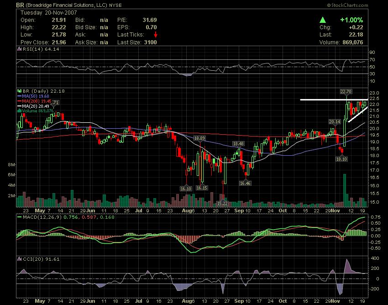Click the green candlestick icon before BR (Daily)
The image size is (388, 305).
point(19,91)
